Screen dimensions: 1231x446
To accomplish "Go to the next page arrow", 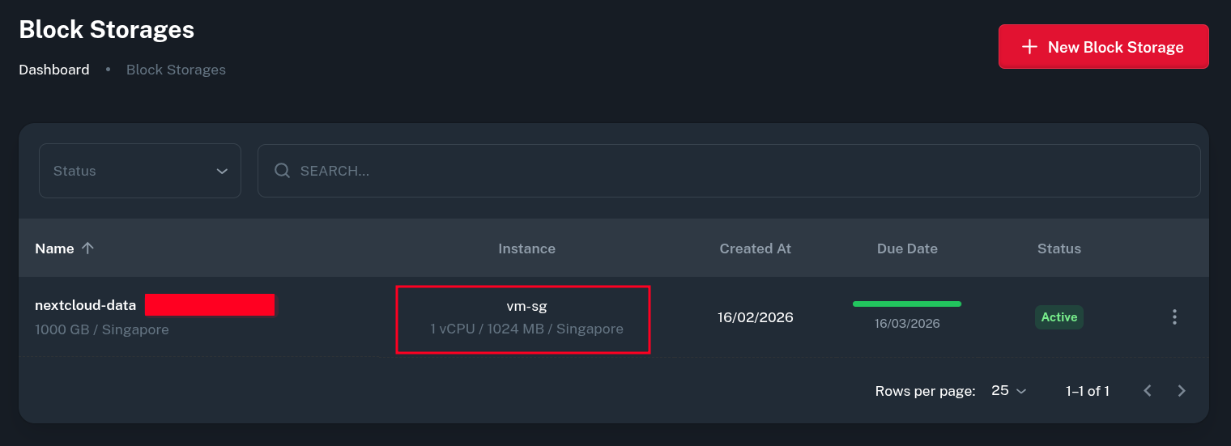I will click(1182, 391).
